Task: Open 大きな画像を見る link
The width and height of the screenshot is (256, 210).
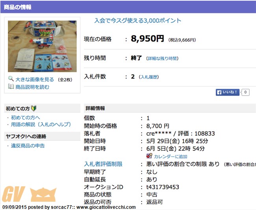Action: pos(35,79)
